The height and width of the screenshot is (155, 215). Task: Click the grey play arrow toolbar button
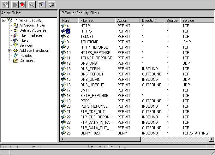click(15, 4)
